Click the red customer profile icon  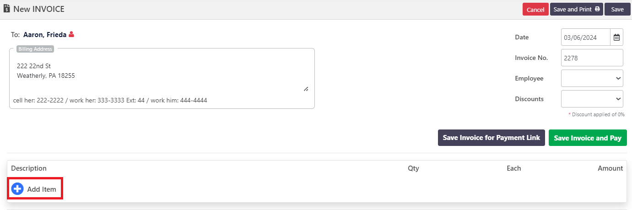[71, 34]
